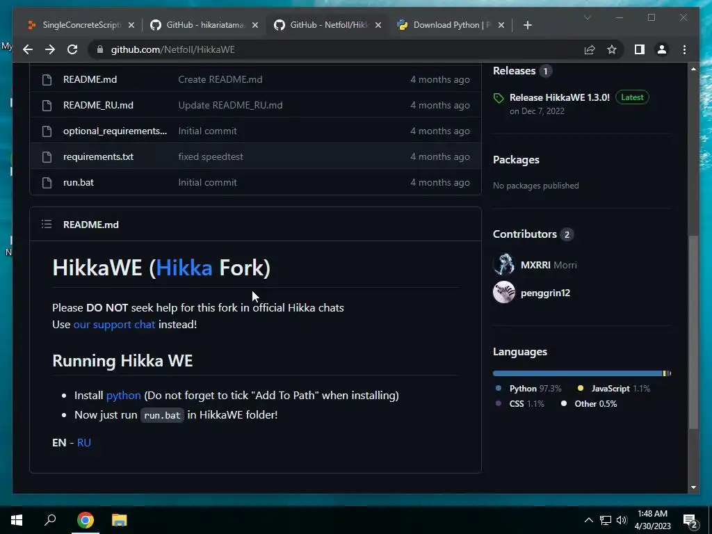
Task: Open File Explorer from taskbar
Action: click(120, 520)
